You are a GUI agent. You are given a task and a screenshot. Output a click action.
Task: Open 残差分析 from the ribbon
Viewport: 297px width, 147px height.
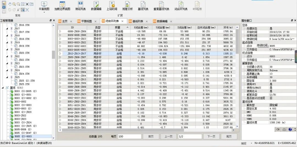pos(127,5)
